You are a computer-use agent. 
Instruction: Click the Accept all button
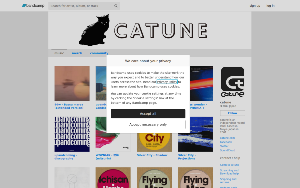point(148,114)
